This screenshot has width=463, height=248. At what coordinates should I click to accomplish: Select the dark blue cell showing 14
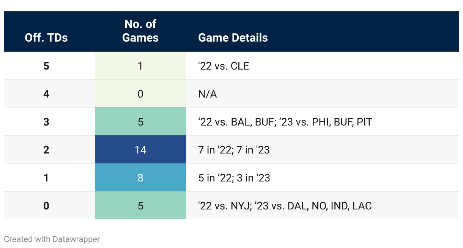(x=140, y=150)
